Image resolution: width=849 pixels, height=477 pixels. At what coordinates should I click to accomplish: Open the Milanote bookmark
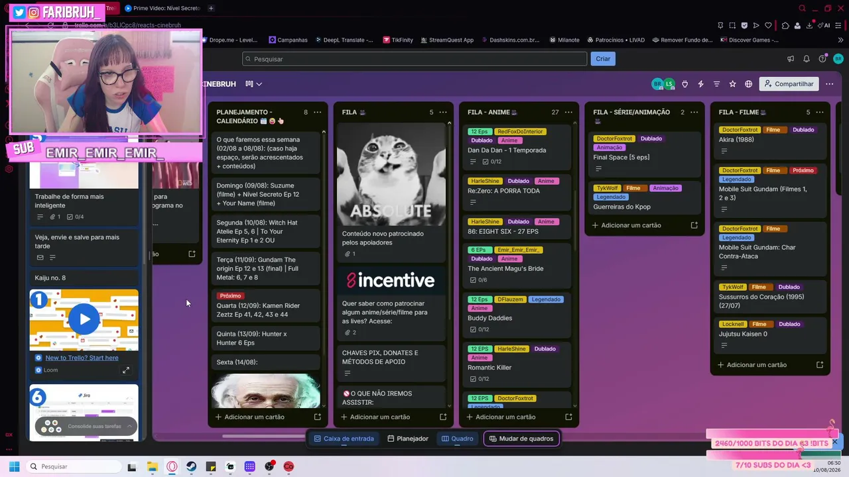pos(564,40)
